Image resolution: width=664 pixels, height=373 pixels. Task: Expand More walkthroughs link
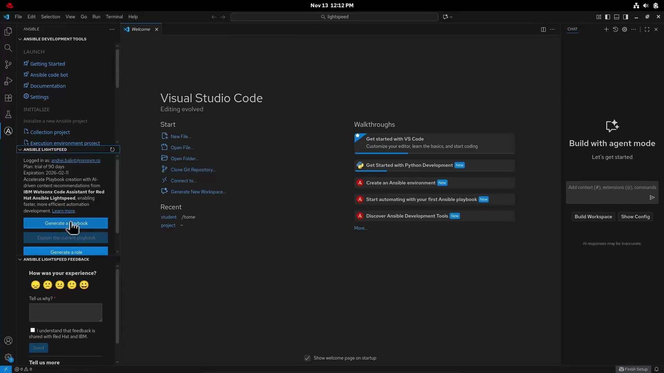pyautogui.click(x=361, y=228)
